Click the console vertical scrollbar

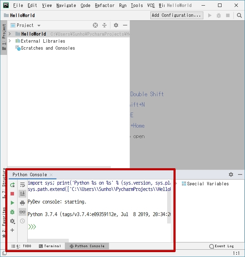pos(169,207)
